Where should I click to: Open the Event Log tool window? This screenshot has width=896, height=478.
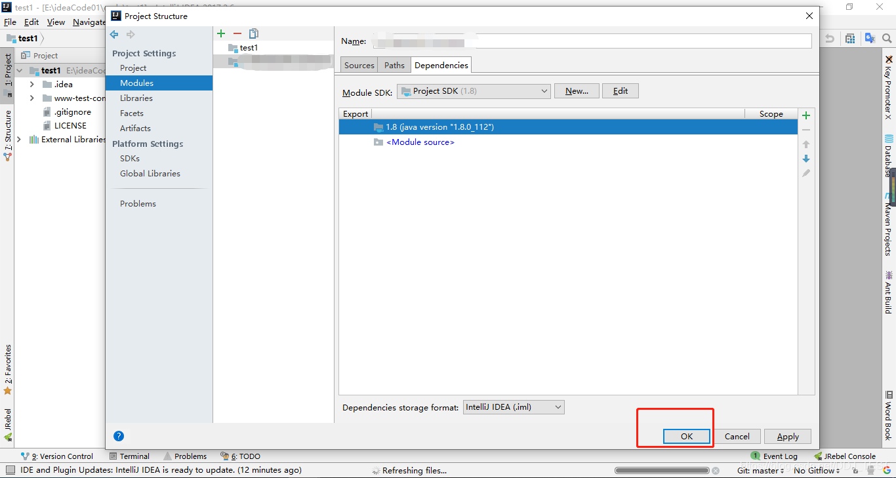point(775,456)
